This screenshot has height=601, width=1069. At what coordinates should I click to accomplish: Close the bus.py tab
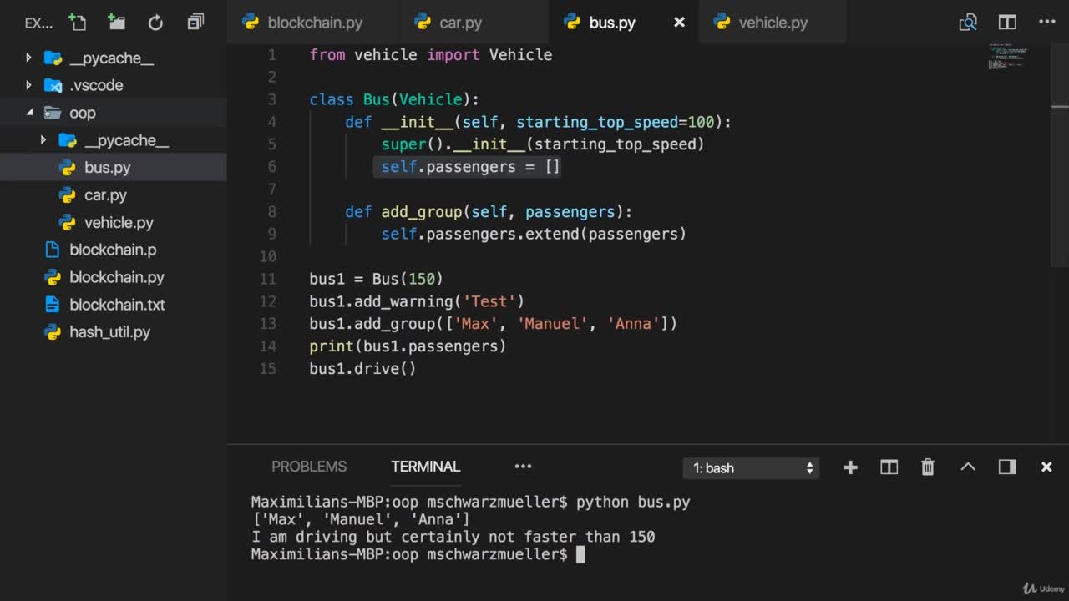(x=679, y=23)
